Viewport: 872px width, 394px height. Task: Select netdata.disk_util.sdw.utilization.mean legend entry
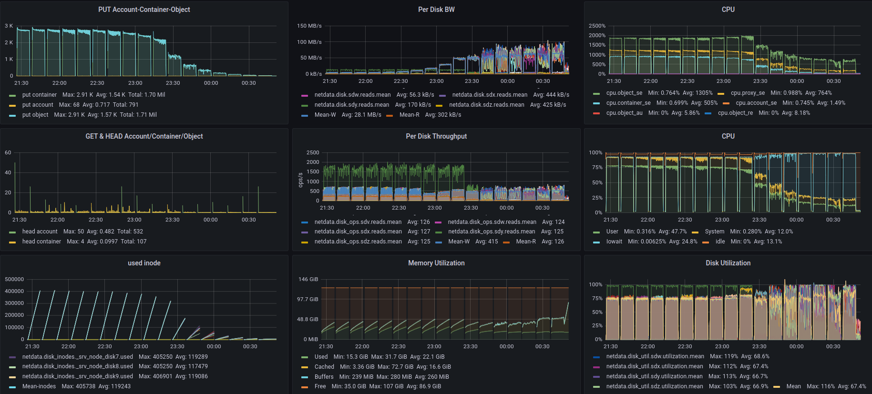click(x=655, y=356)
